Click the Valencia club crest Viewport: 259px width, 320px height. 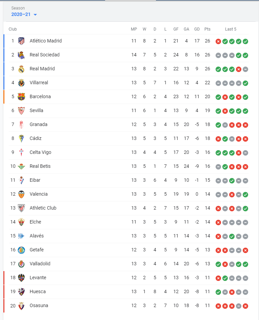coord(21,194)
